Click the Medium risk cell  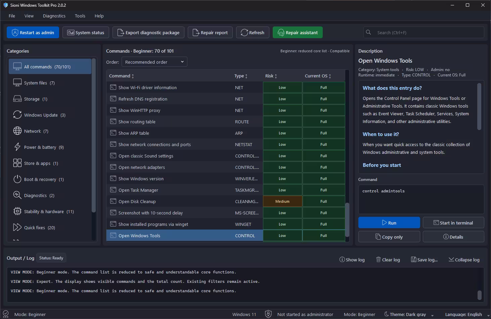click(282, 201)
